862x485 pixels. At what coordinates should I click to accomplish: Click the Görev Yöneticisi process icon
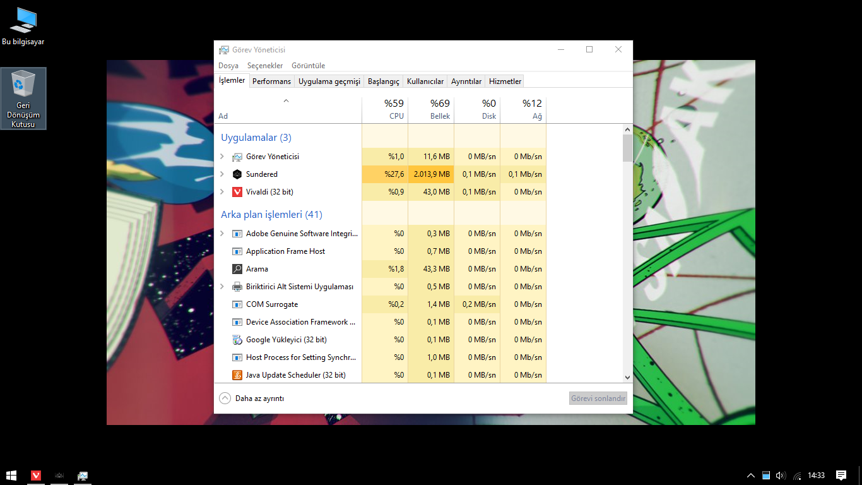tap(237, 157)
